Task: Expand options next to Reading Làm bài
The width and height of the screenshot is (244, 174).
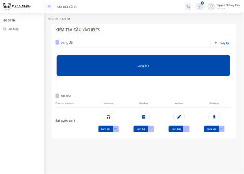Action: coord(151,129)
